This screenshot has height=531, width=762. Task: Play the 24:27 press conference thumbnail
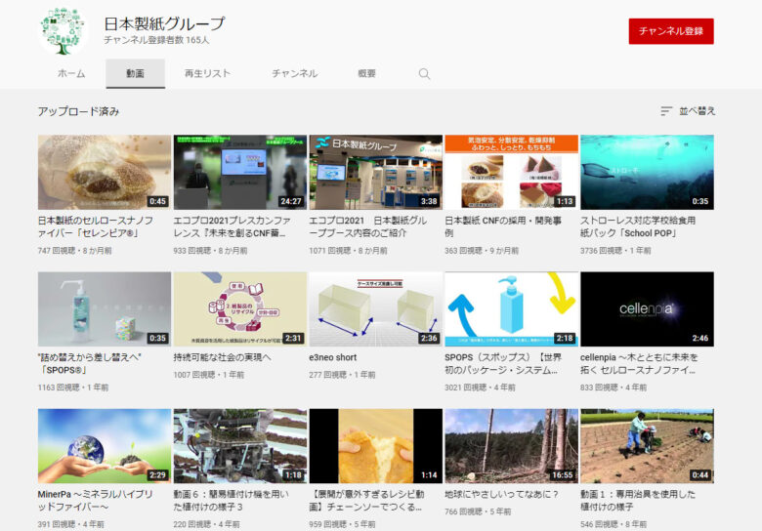click(x=240, y=173)
